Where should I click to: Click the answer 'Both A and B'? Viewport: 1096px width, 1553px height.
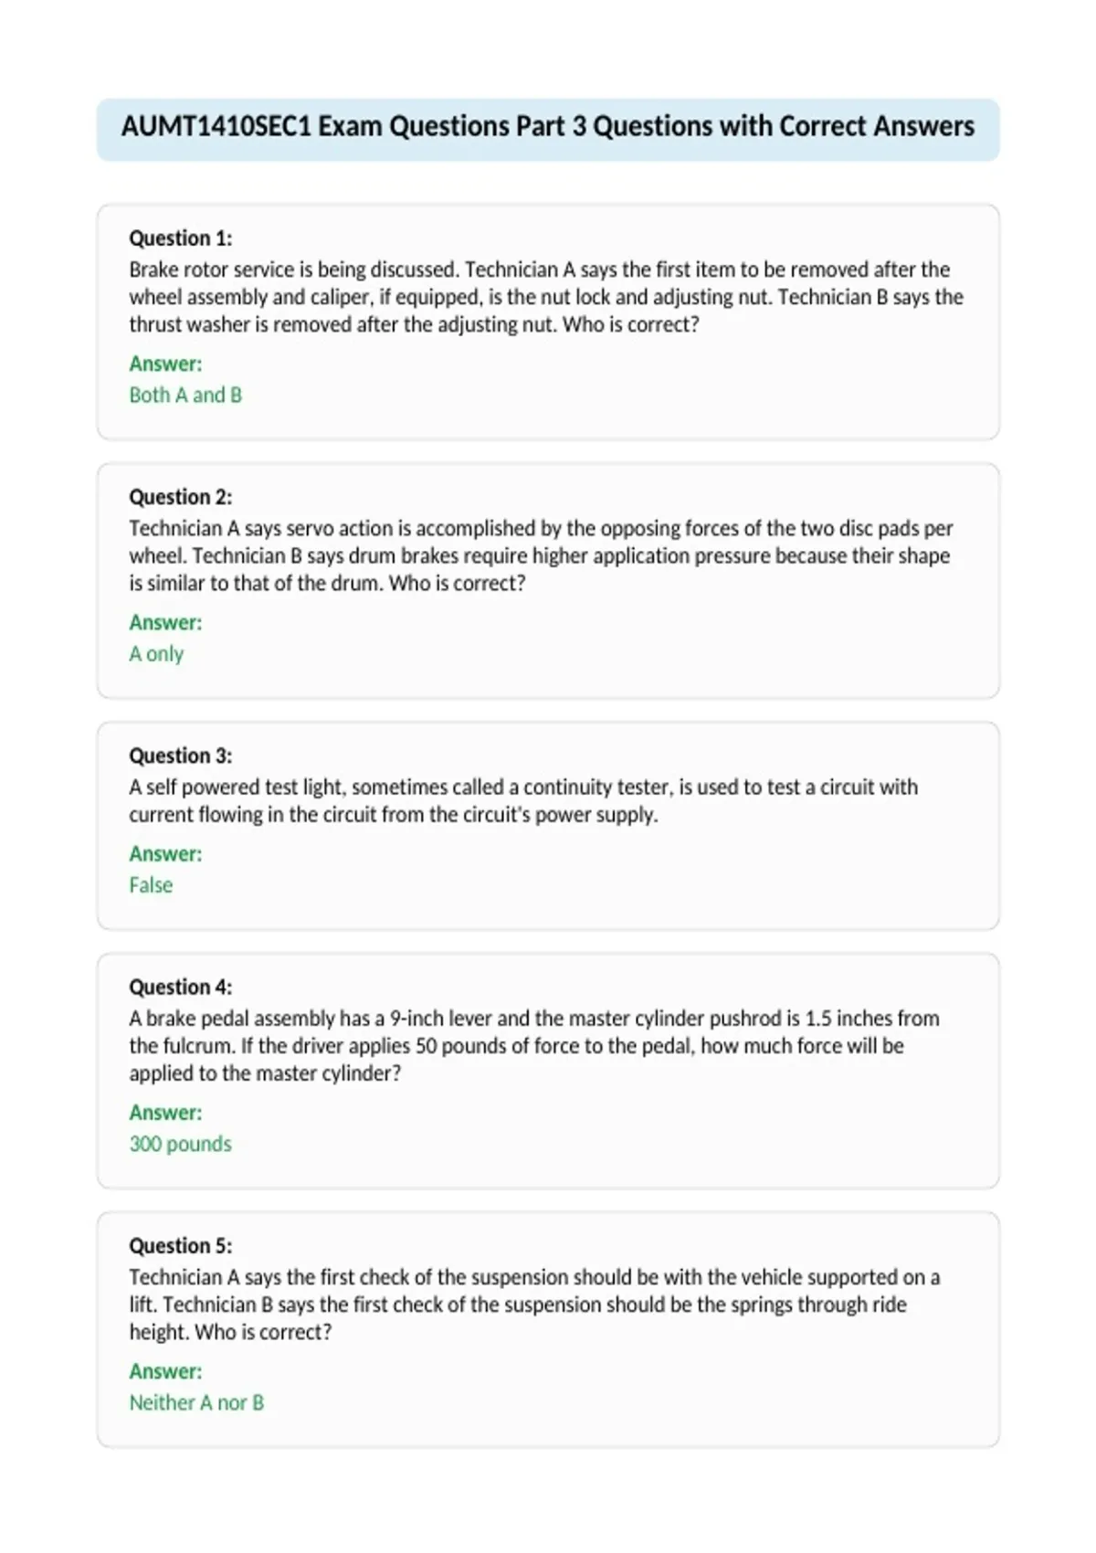[185, 395]
